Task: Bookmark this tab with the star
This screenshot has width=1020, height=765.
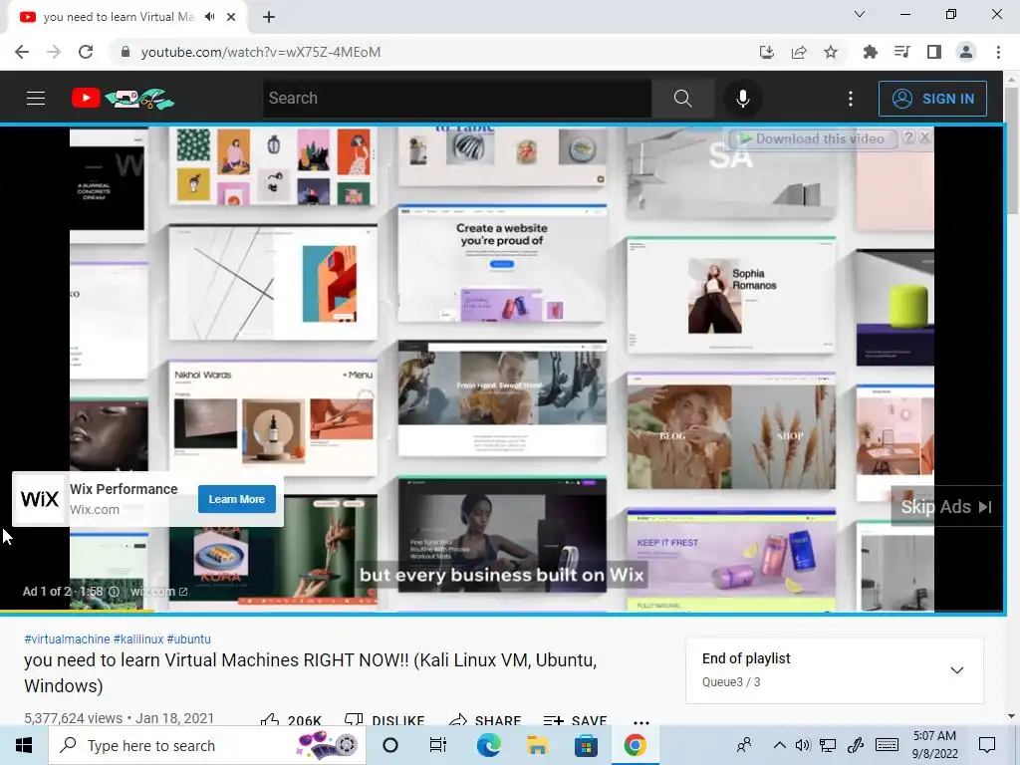Action: click(x=831, y=52)
